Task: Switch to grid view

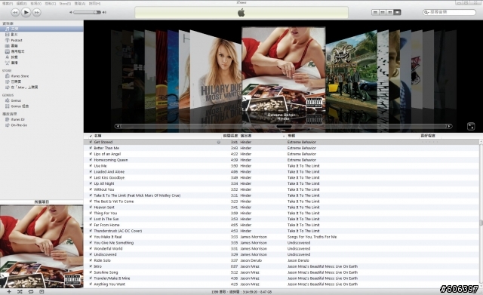Action: 390,12
